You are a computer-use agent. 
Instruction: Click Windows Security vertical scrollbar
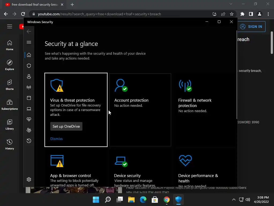point(237,75)
